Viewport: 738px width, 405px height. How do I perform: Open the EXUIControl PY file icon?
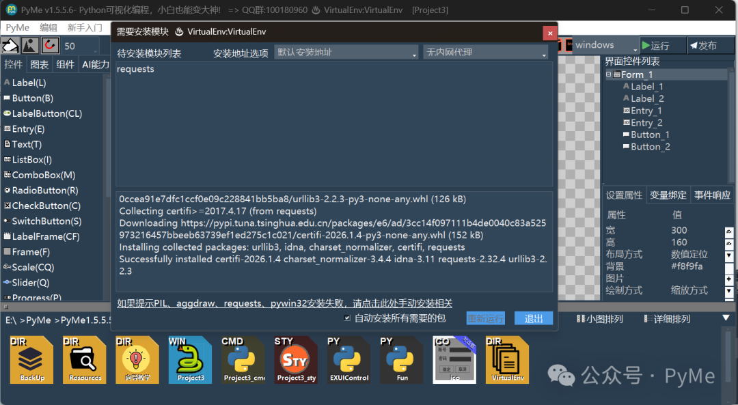coord(348,360)
